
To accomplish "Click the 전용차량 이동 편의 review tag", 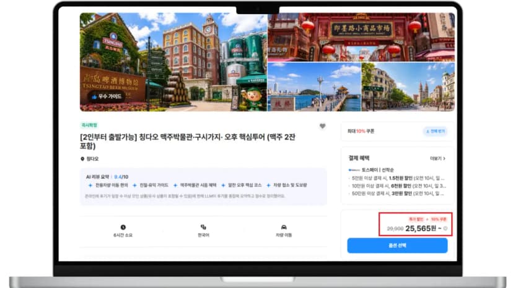I will tap(112, 185).
